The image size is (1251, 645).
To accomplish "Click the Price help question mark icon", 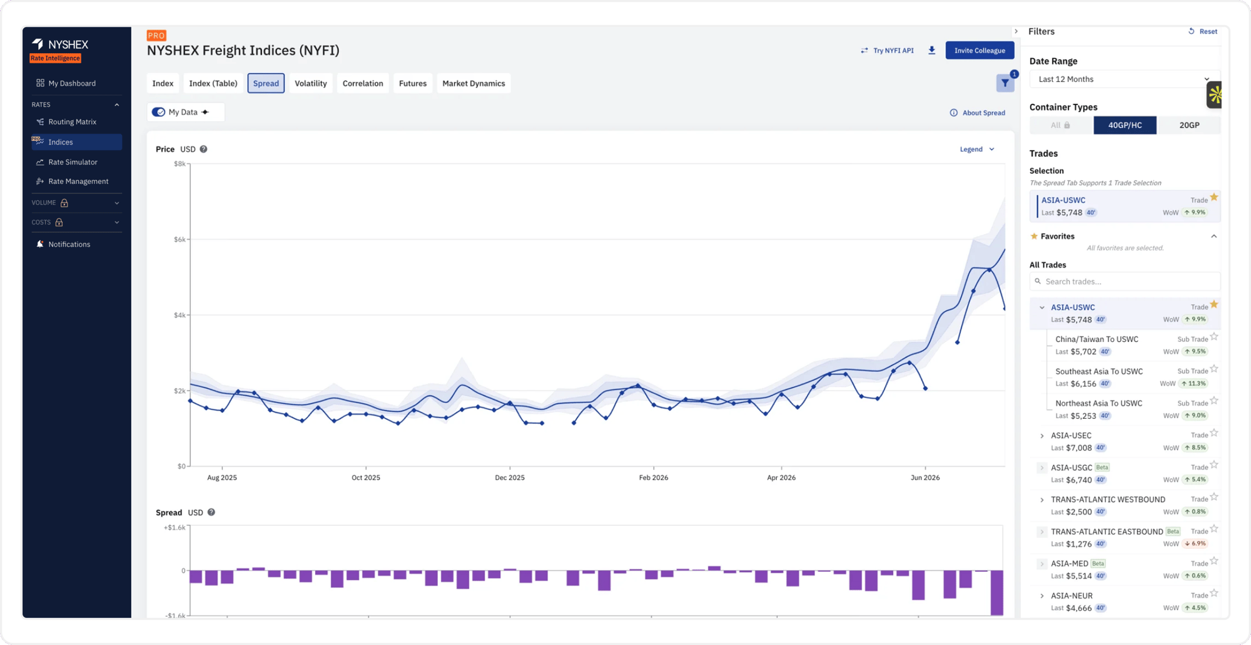I will tap(203, 149).
